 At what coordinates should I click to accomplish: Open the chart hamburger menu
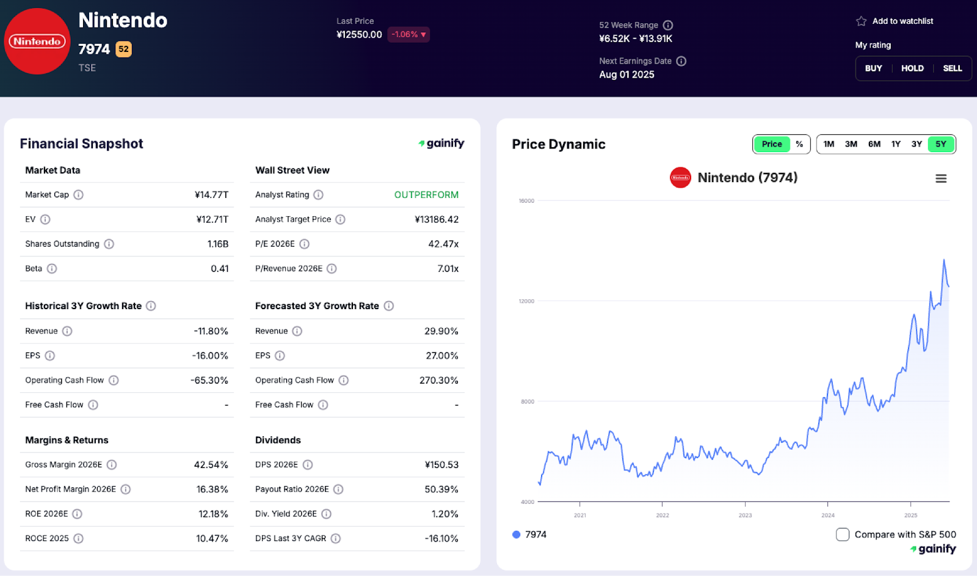point(941,178)
